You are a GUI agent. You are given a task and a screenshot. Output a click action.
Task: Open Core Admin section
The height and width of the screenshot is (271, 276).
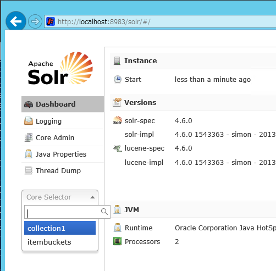coord(63,137)
